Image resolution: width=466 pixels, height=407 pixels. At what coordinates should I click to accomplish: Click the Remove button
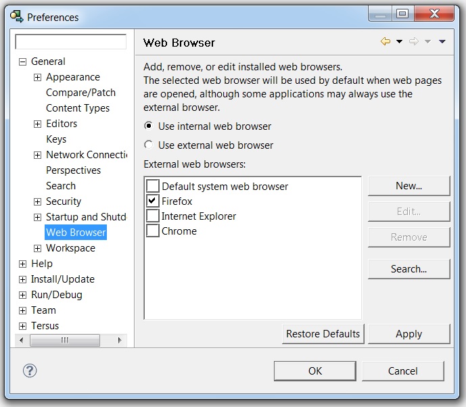409,237
